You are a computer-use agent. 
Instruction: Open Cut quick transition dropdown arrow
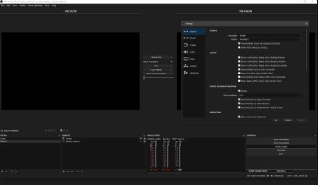171,66
